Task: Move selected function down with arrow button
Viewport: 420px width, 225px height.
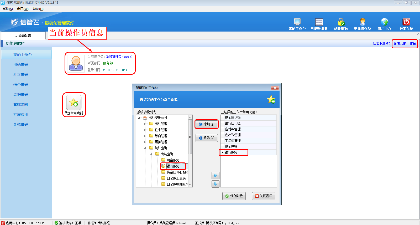Action: (215, 184)
